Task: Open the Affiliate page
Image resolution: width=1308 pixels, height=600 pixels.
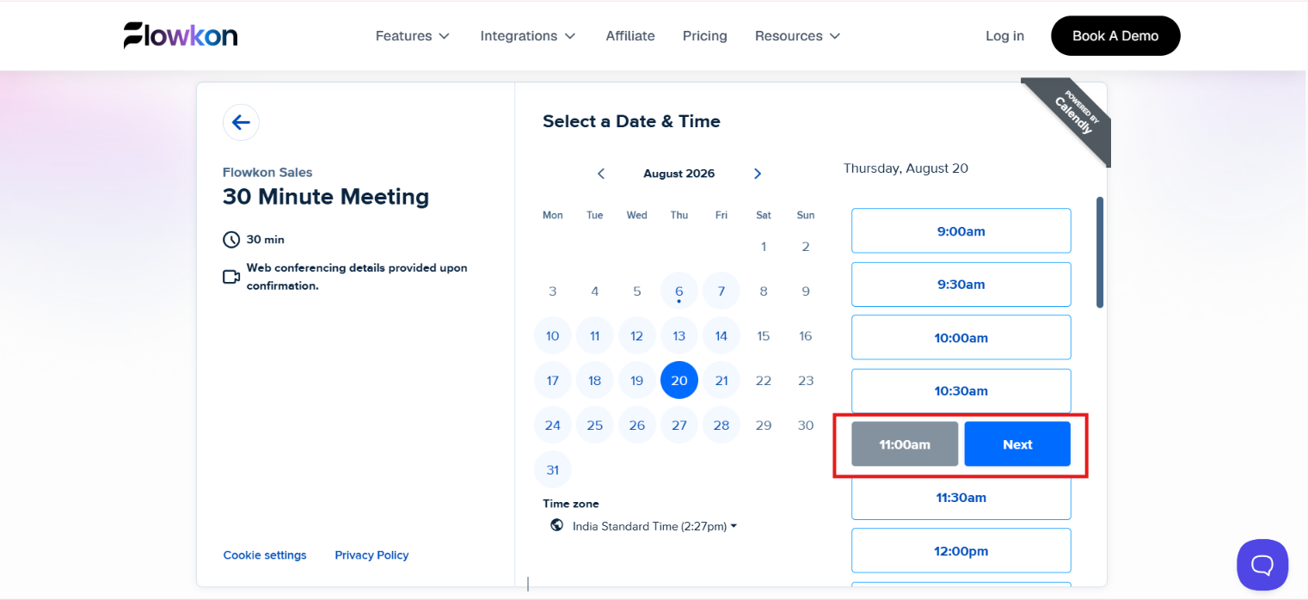Action: coord(630,36)
